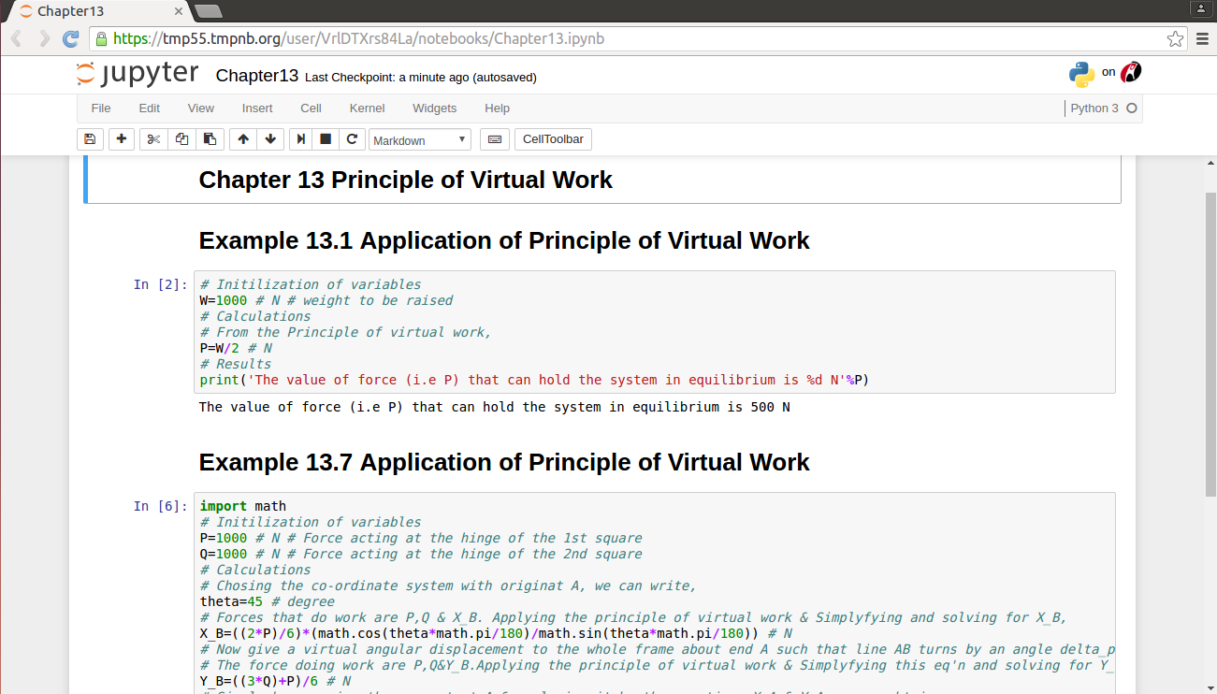Click the 'import math' line
The height and width of the screenshot is (694, 1217).
[243, 506]
